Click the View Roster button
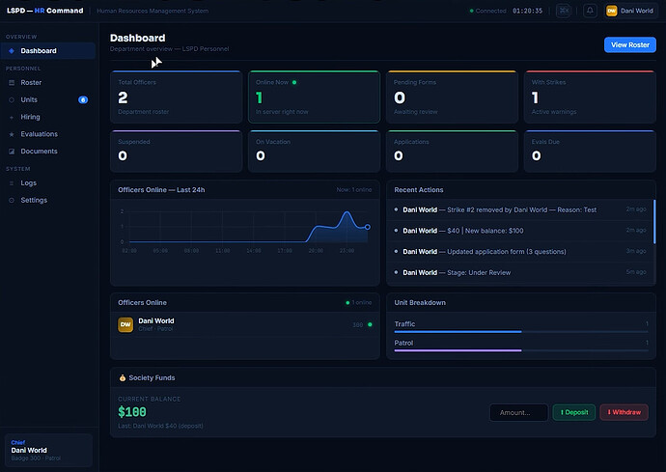 point(630,44)
